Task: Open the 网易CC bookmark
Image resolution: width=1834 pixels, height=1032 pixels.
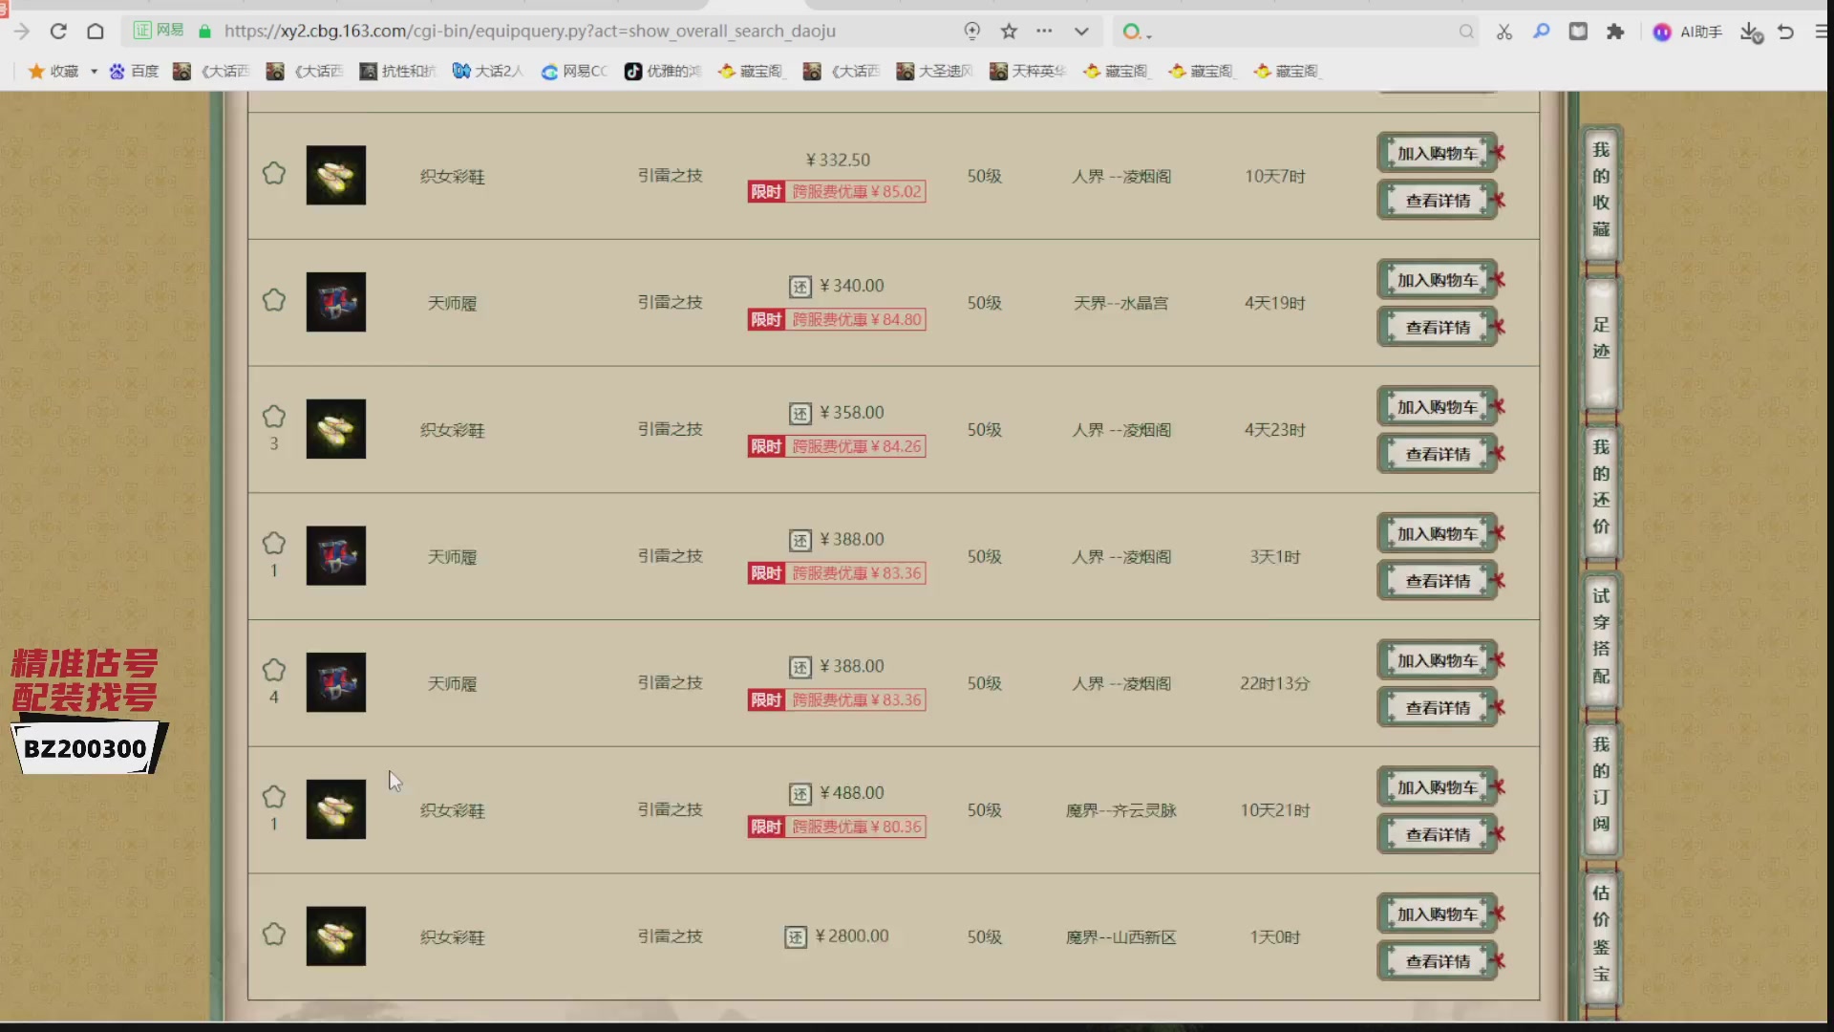Action: [574, 71]
